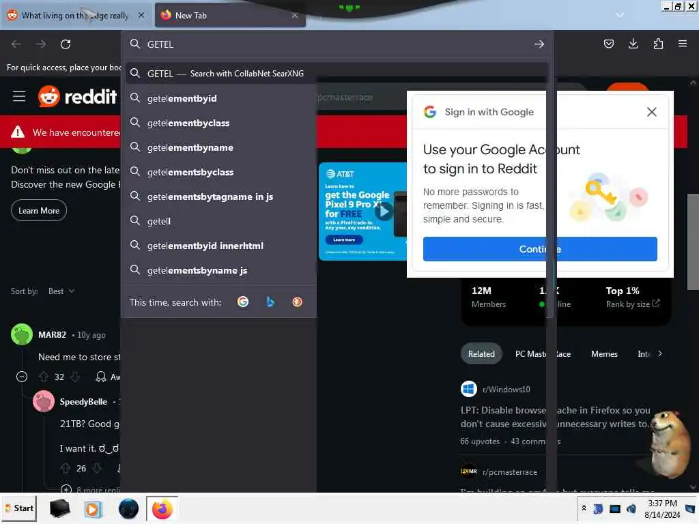Open the globe browser taskbar icon
699x524 pixels.
point(128,509)
